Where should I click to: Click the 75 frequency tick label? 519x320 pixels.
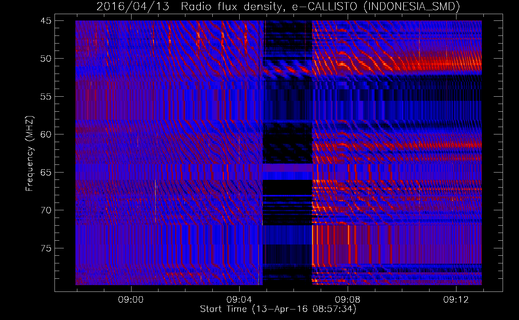[x=46, y=249]
